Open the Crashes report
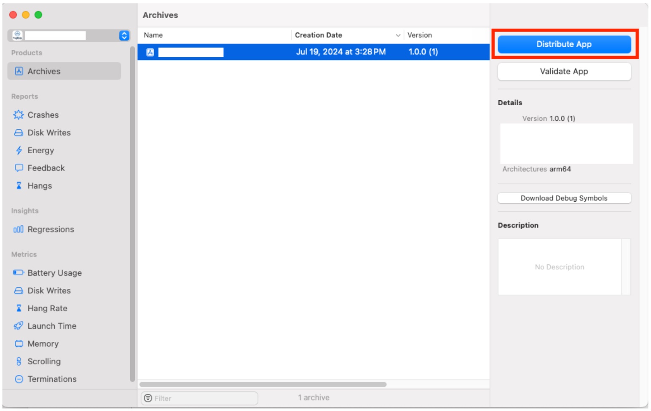The height and width of the screenshot is (411, 651). pyautogui.click(x=43, y=115)
